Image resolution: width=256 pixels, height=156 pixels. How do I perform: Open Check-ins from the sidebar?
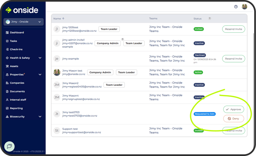pos(16,50)
